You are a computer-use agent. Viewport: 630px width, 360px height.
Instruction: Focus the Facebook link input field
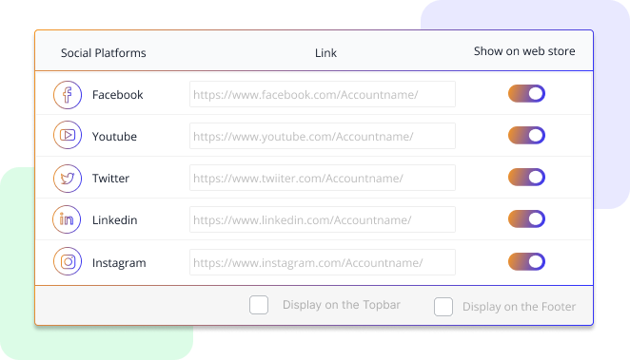(x=323, y=94)
